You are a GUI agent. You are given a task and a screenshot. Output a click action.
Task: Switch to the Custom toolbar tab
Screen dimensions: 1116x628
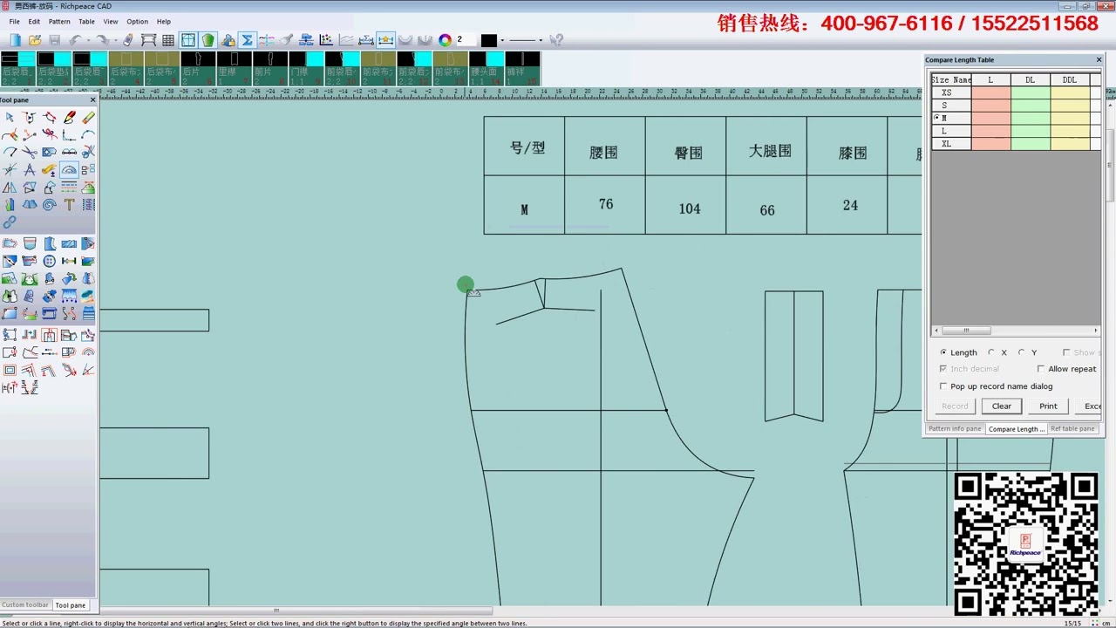[25, 605]
